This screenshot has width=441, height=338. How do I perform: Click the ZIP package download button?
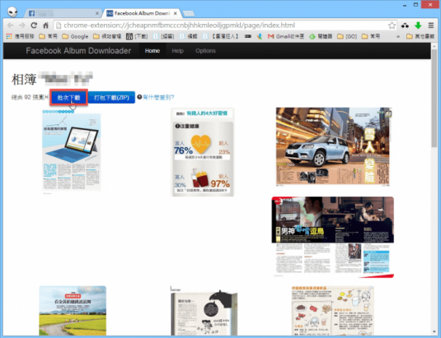point(111,97)
